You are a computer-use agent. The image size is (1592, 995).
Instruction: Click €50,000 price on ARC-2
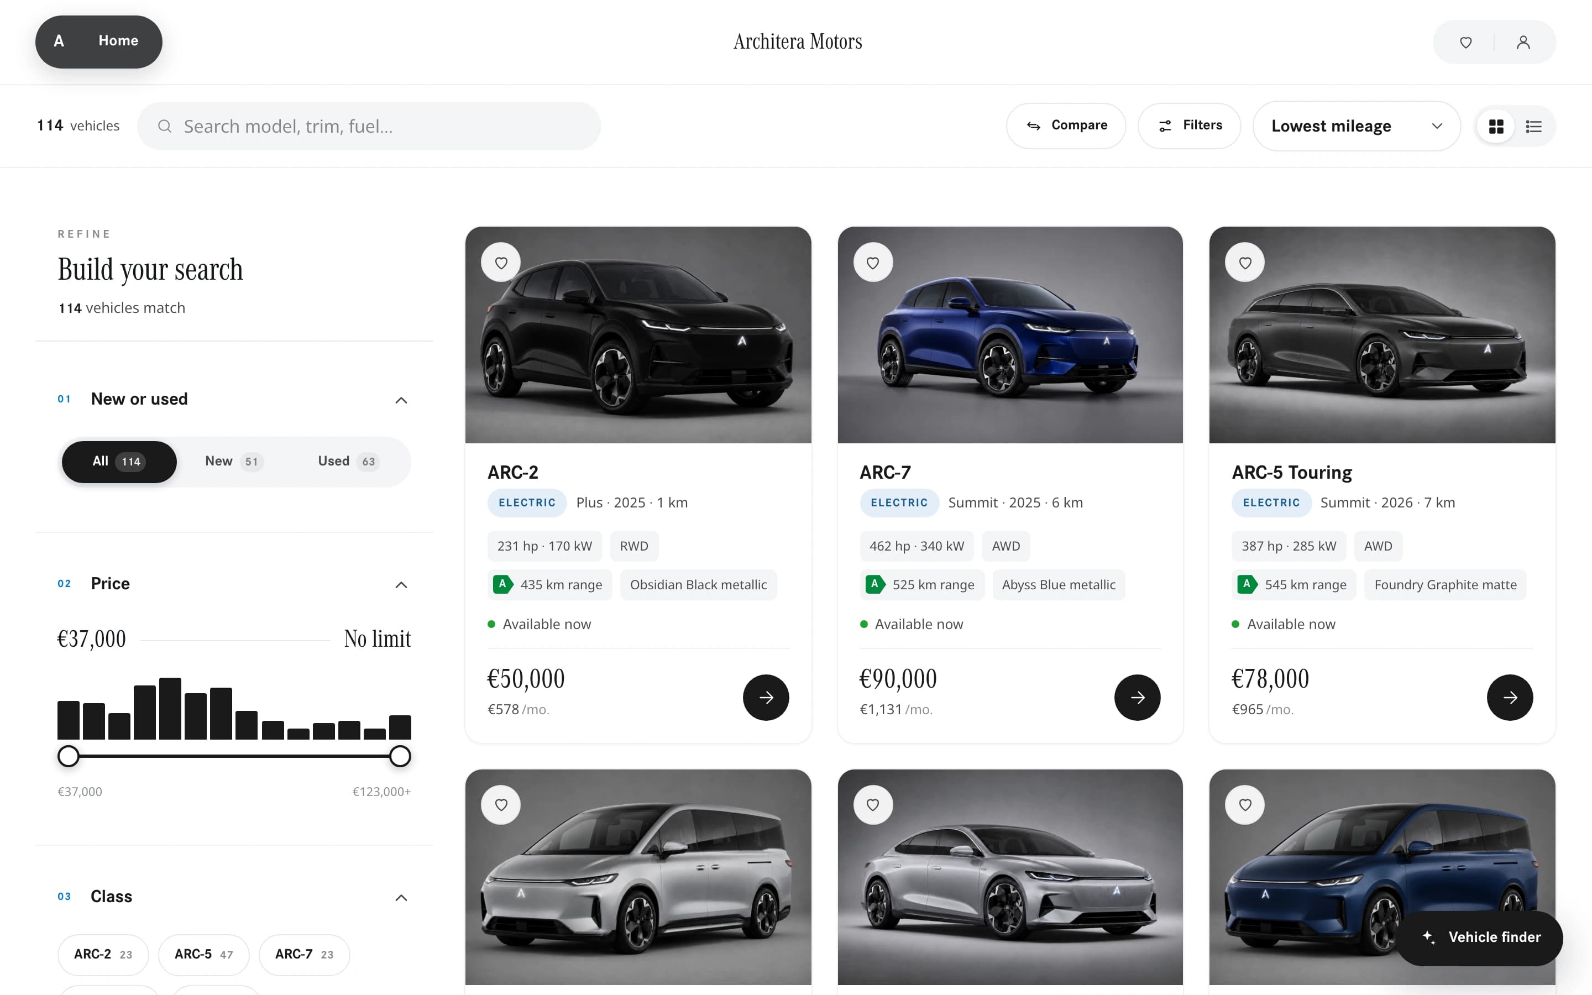click(526, 678)
